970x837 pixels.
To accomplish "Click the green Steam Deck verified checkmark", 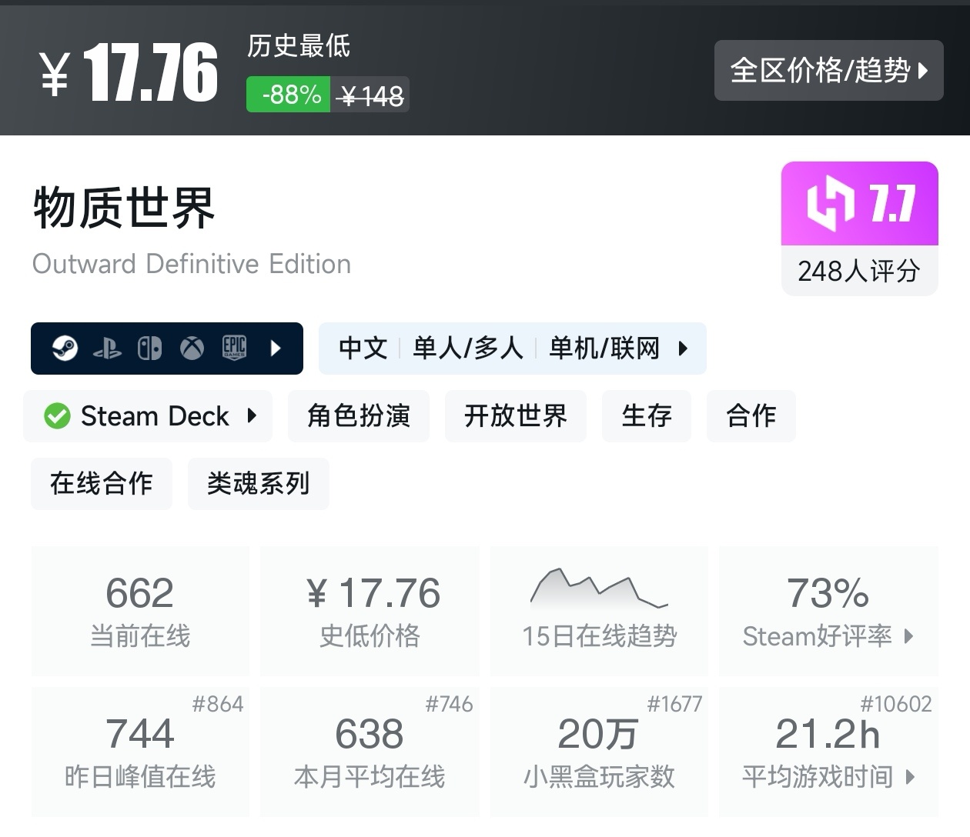I will [57, 416].
